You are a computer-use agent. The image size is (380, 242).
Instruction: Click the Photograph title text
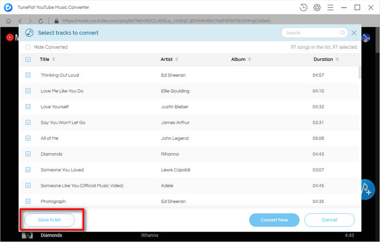pos(53,201)
